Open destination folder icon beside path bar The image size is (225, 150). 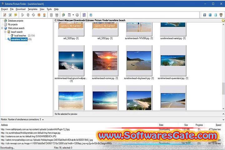(223, 20)
